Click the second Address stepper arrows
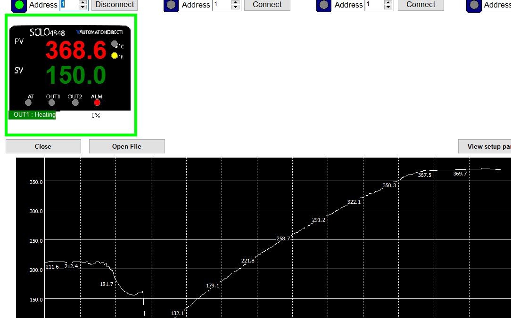The width and height of the screenshot is (511, 318). [236, 5]
